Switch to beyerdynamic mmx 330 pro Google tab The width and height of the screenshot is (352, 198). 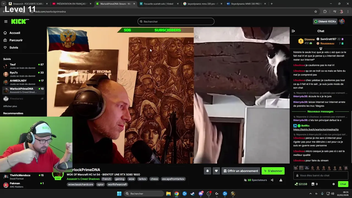202,4
